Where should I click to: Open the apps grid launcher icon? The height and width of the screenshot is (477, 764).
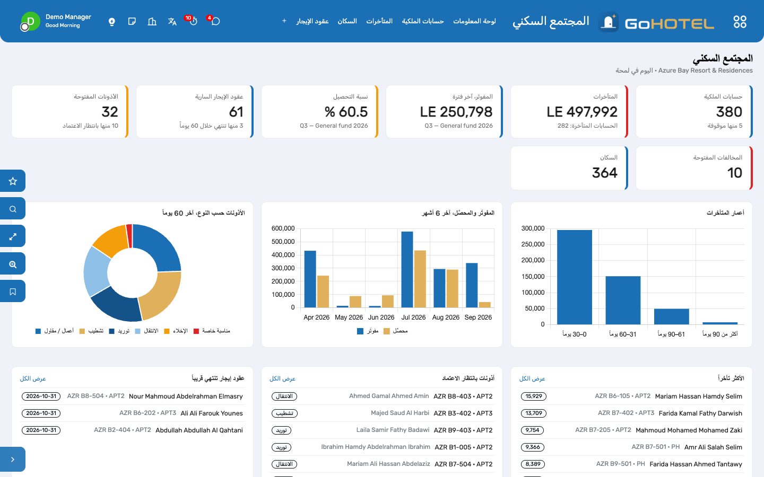740,22
